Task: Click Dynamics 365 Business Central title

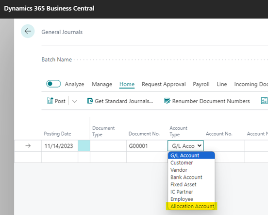Action: click(x=49, y=8)
